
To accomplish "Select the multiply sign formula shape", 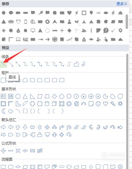I will coord(18,151).
